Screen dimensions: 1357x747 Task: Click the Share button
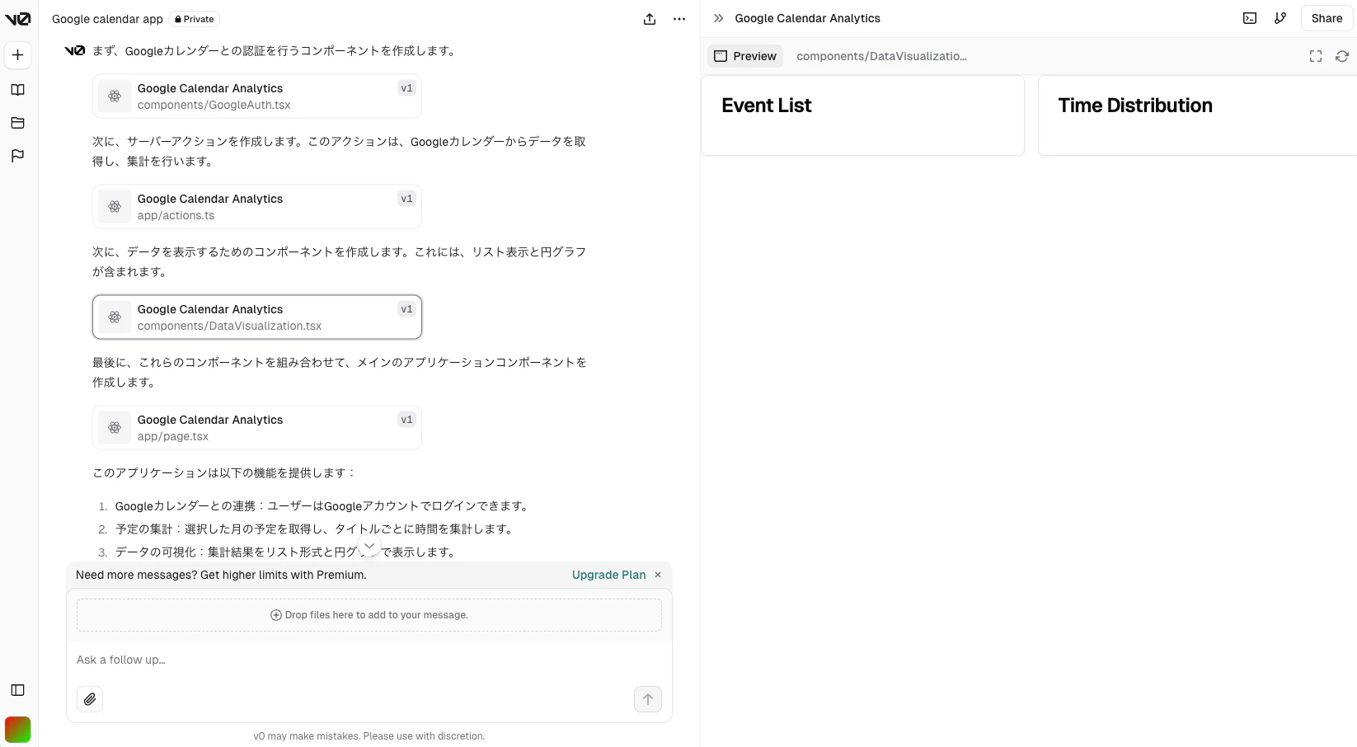1326,18
